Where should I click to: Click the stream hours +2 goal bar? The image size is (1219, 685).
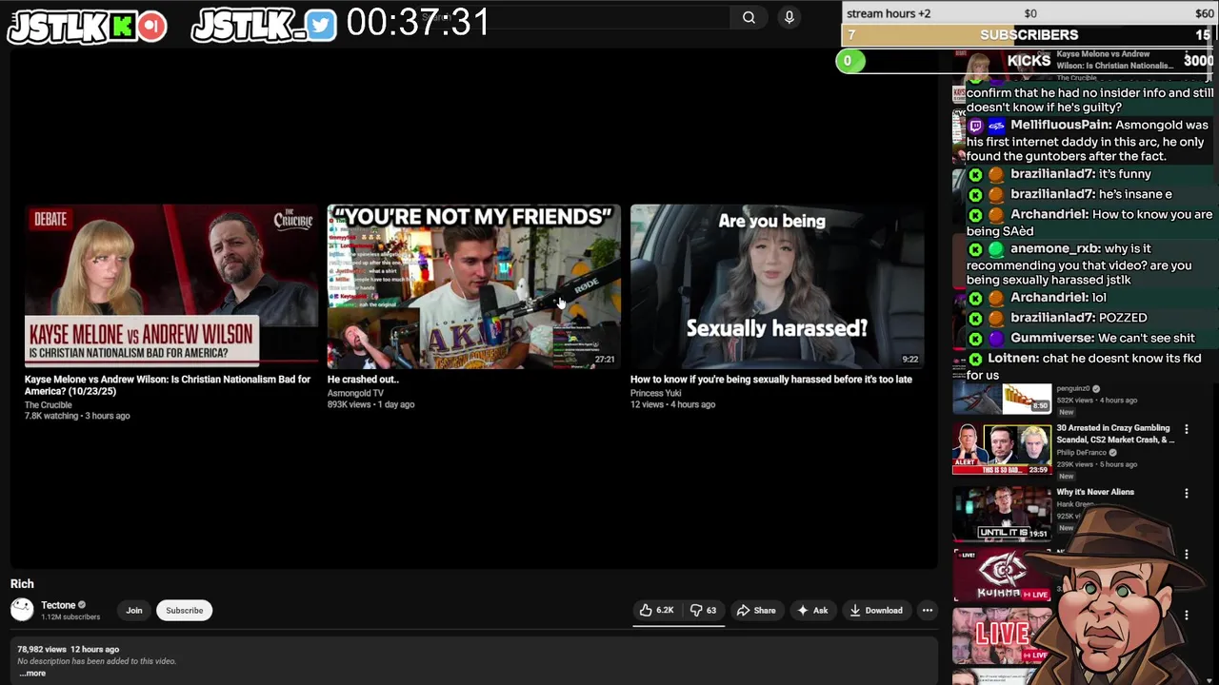point(1029,13)
